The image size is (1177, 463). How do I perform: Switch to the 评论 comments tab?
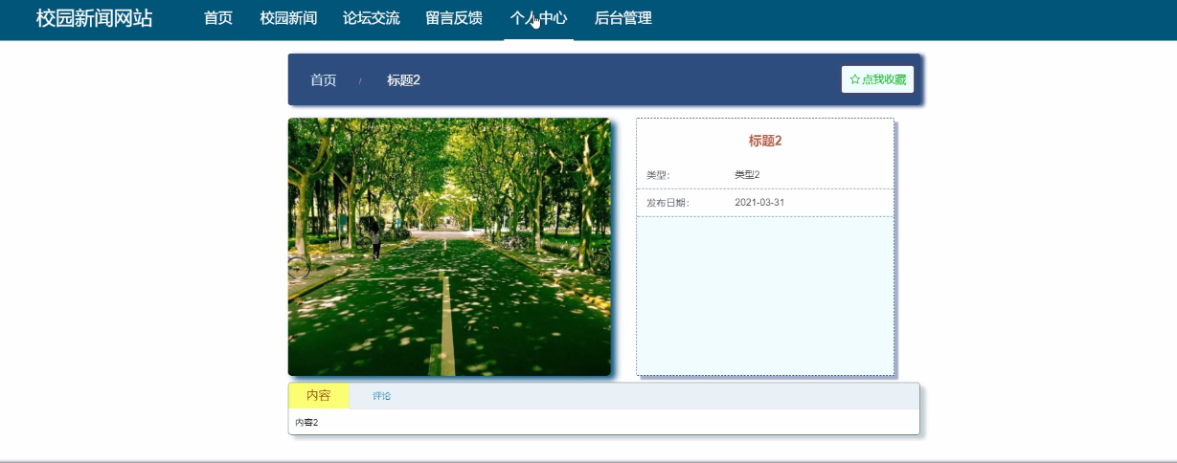click(381, 396)
